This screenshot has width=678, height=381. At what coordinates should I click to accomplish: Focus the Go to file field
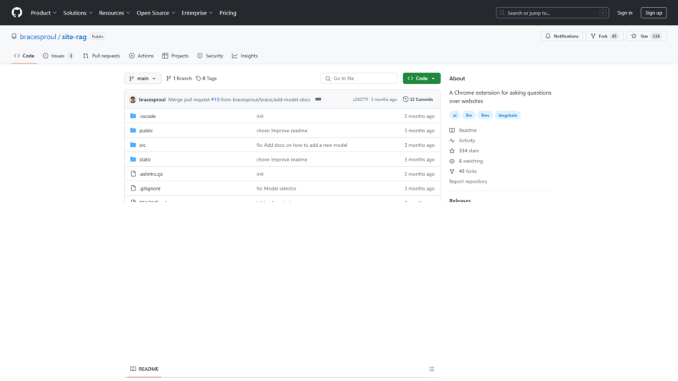[x=359, y=79]
